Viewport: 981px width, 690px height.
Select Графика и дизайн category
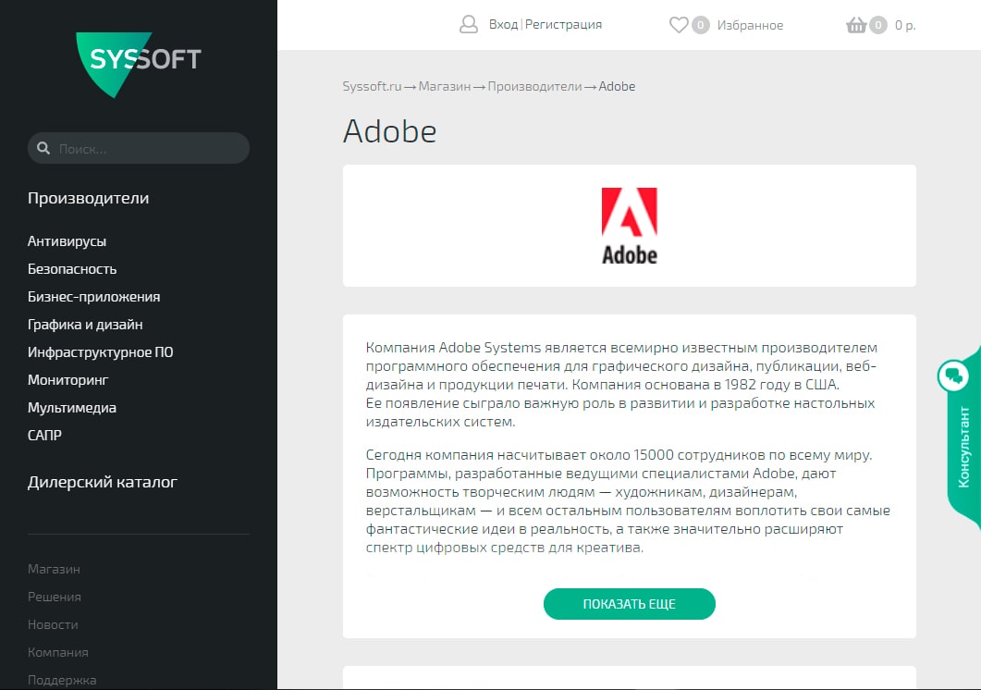85,325
